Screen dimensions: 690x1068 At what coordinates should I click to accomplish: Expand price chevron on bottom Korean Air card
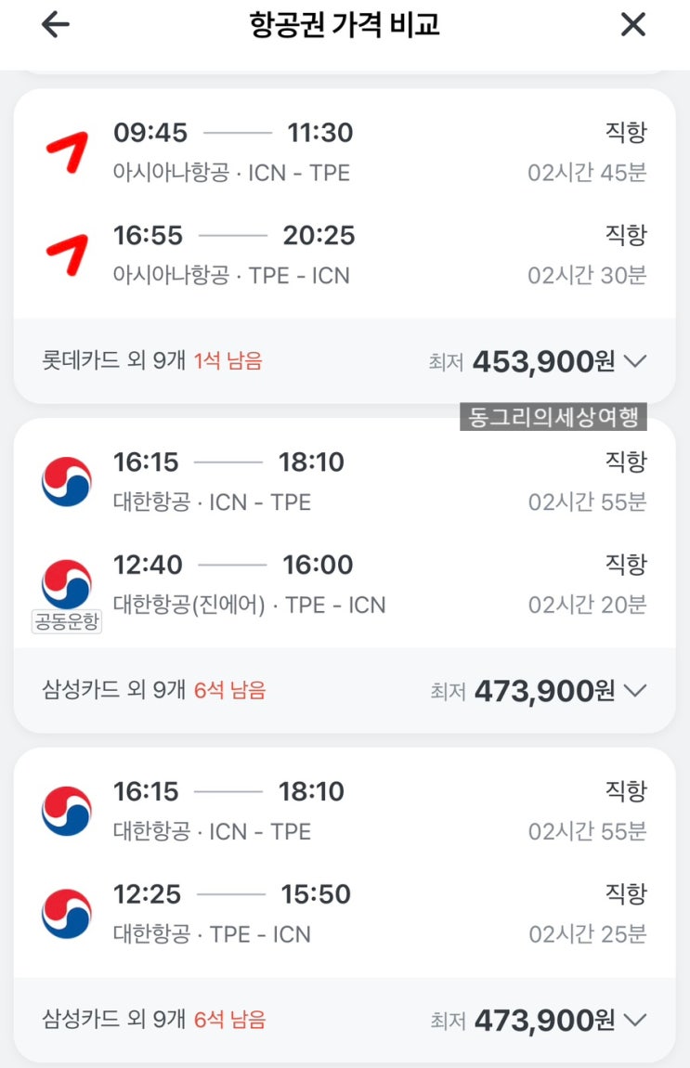coord(635,1020)
